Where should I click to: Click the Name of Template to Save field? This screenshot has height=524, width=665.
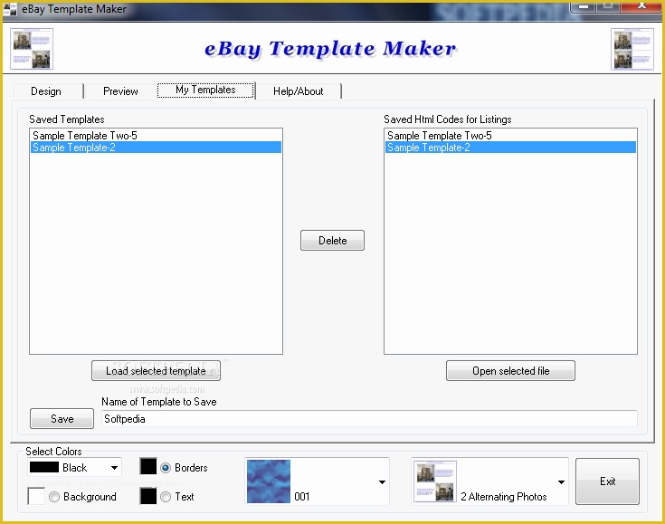[x=369, y=419]
